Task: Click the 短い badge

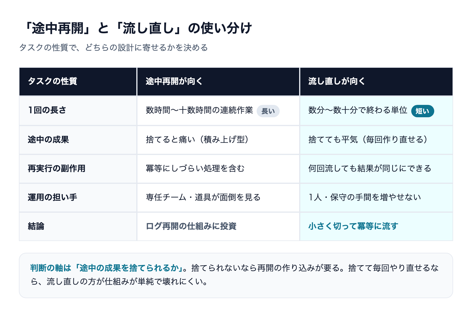Action: (422, 111)
